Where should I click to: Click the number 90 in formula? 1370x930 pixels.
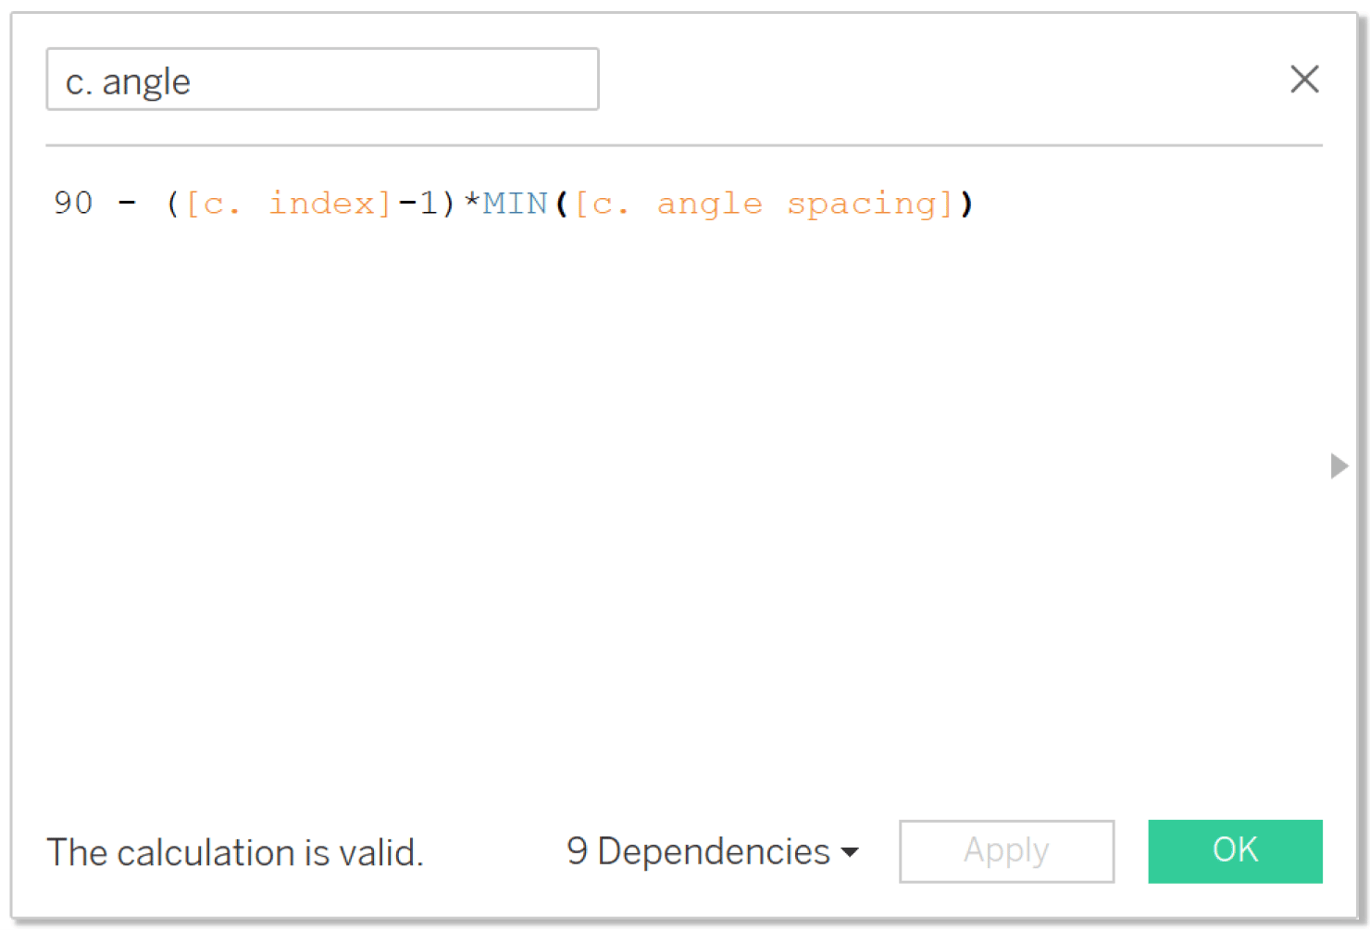click(73, 204)
